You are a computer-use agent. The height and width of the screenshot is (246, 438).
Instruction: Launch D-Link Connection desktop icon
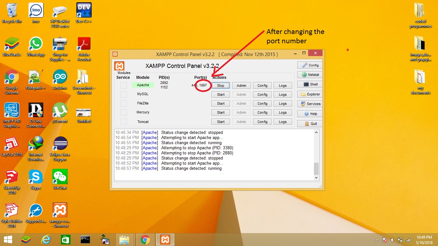coord(36,115)
